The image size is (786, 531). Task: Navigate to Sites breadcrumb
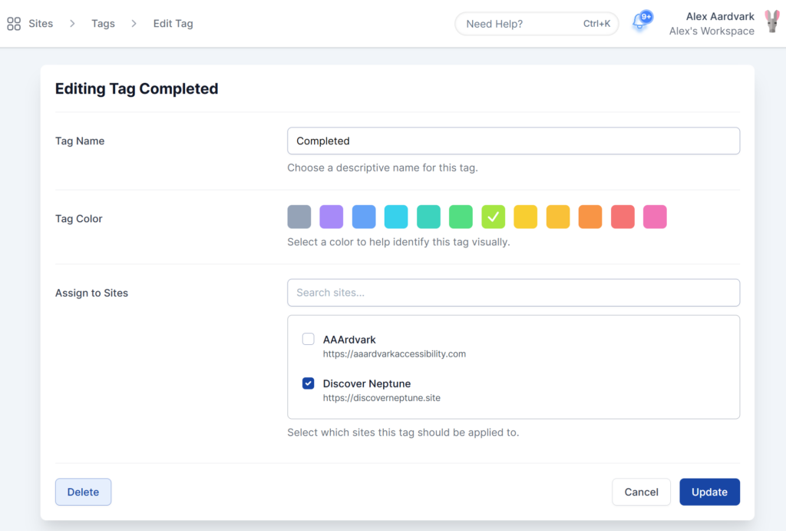tap(41, 24)
